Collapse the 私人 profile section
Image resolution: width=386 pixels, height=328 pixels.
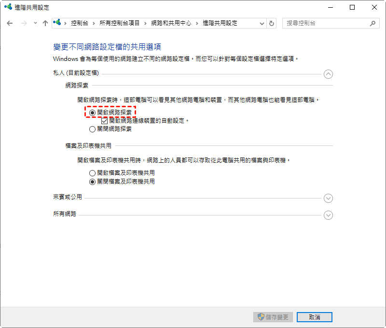coord(329,74)
